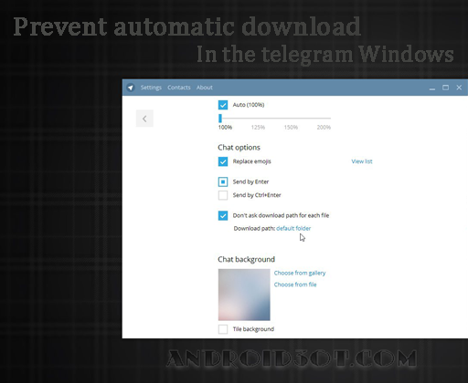The image size is (468, 383).
Task: Open the Contacts menu item
Action: (x=179, y=88)
